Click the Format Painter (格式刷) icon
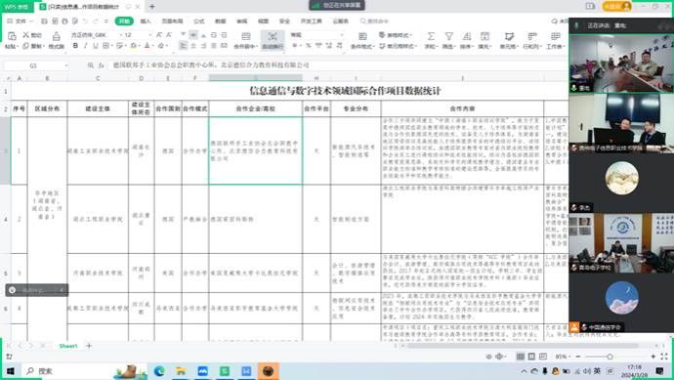 click(57, 36)
